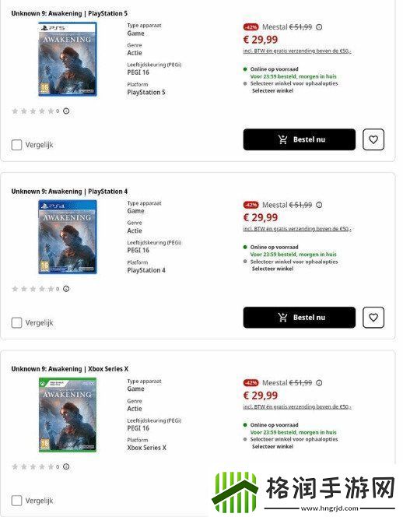
Task: Open BTW and shipping info link on Xbox listing
Action: click(x=297, y=407)
